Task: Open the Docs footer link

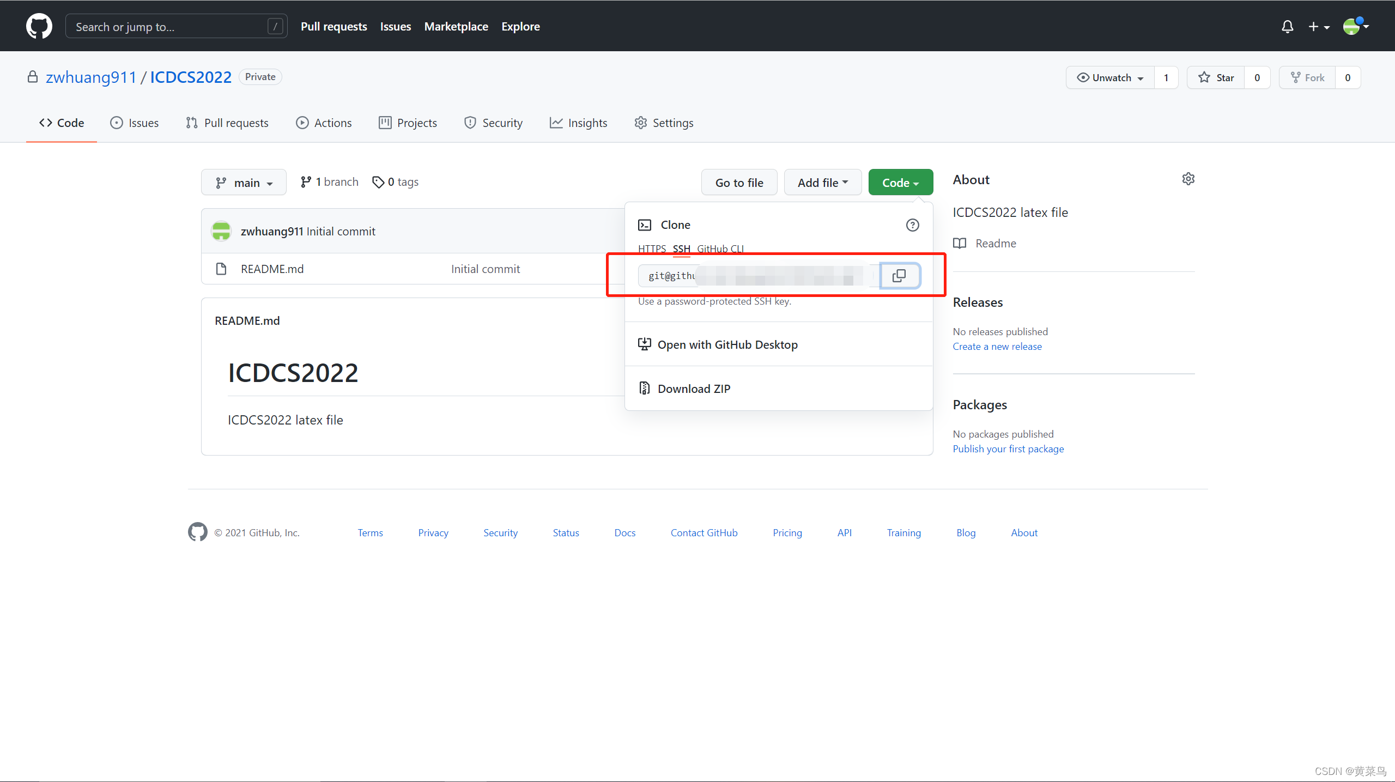Action: tap(625, 532)
